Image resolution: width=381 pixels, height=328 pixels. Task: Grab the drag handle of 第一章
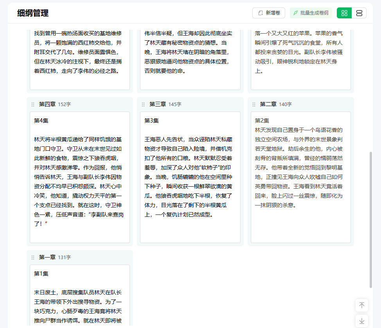pos(33,257)
